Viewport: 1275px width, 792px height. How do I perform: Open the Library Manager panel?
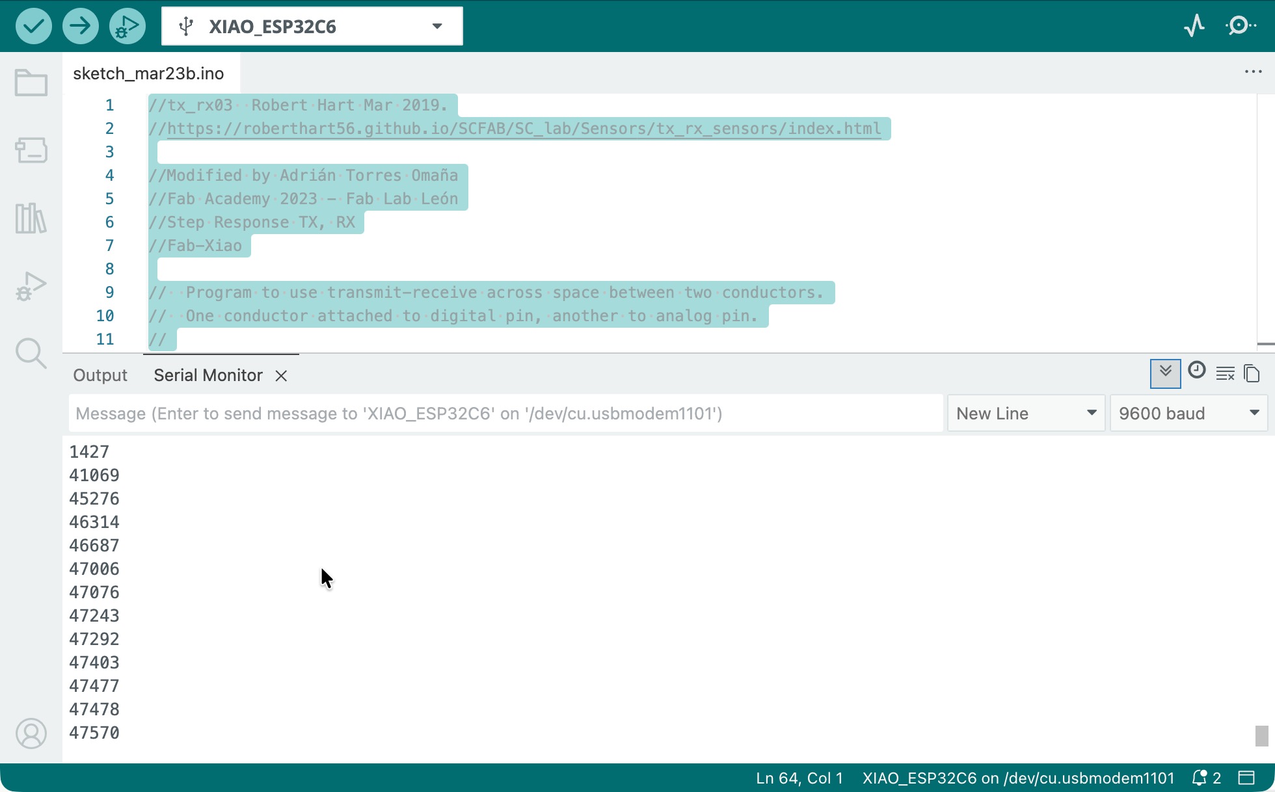click(x=31, y=219)
